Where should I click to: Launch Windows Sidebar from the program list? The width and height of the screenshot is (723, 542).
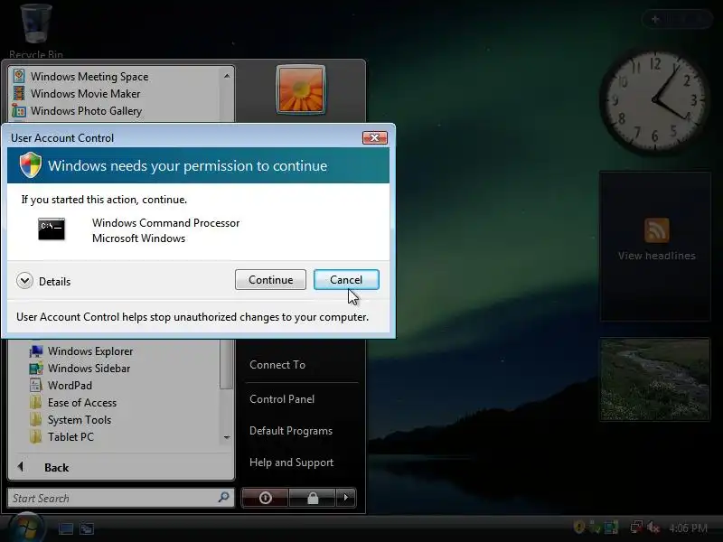click(x=89, y=369)
